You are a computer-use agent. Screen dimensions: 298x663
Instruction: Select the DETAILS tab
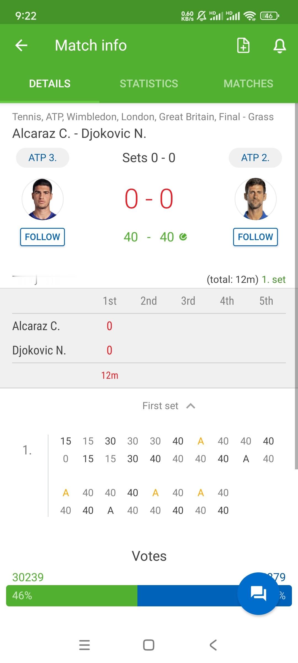click(50, 84)
